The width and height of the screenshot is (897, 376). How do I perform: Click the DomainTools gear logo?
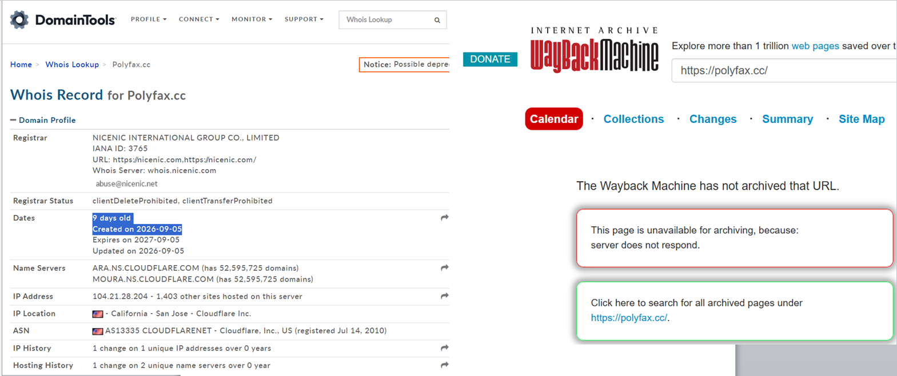19,19
